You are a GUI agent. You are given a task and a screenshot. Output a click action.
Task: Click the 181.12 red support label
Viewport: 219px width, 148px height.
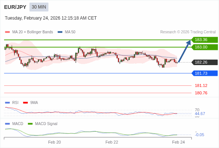[201, 85]
